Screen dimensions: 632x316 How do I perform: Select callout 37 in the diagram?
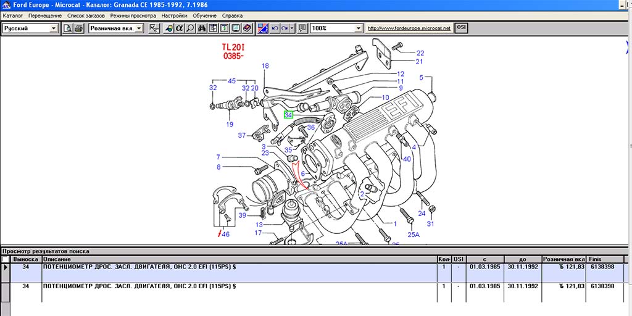241,135
